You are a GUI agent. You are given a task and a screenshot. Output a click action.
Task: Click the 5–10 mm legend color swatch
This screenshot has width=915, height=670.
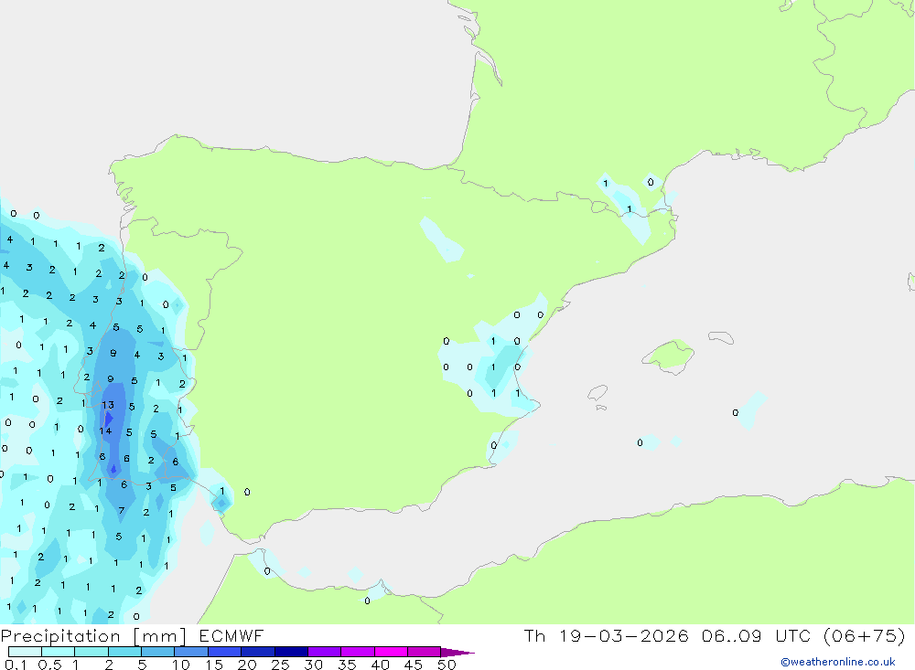click(x=158, y=652)
